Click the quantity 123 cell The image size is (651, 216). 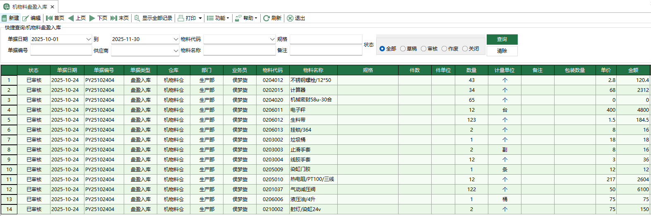pyautogui.click(x=471, y=120)
